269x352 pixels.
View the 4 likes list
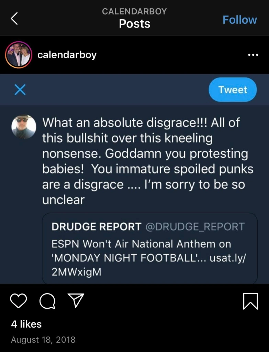26,324
